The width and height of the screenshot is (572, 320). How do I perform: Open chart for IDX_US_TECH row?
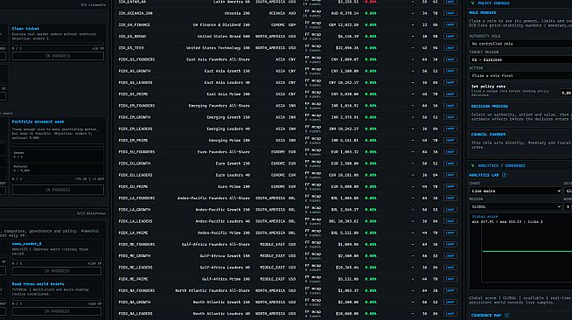pyautogui.click(x=450, y=48)
